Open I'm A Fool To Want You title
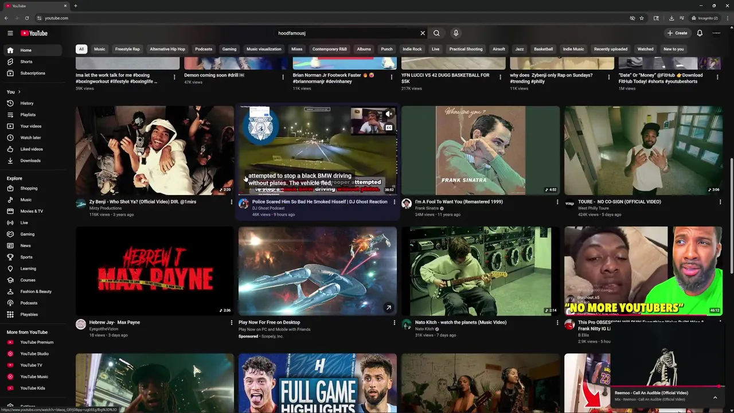The height and width of the screenshot is (413, 734). [459, 202]
